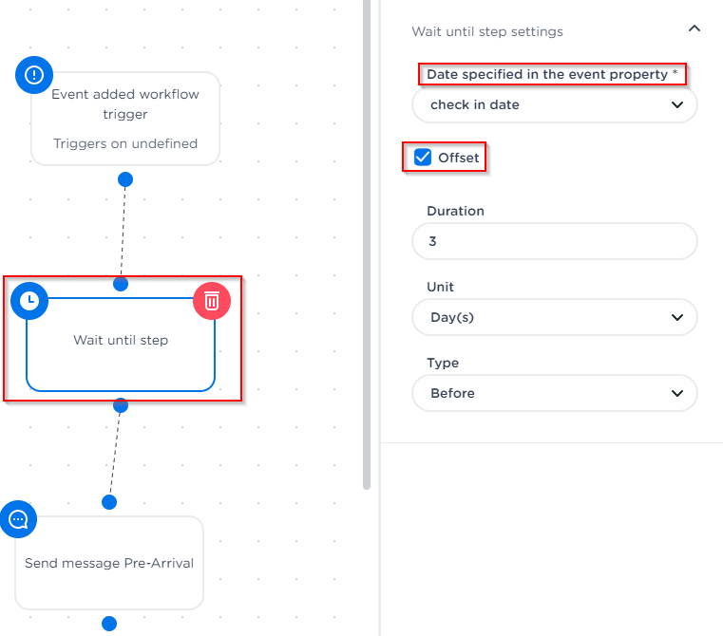Open the Type dropdown set to Before
Viewport: 723px width, 636px height.
pos(555,393)
